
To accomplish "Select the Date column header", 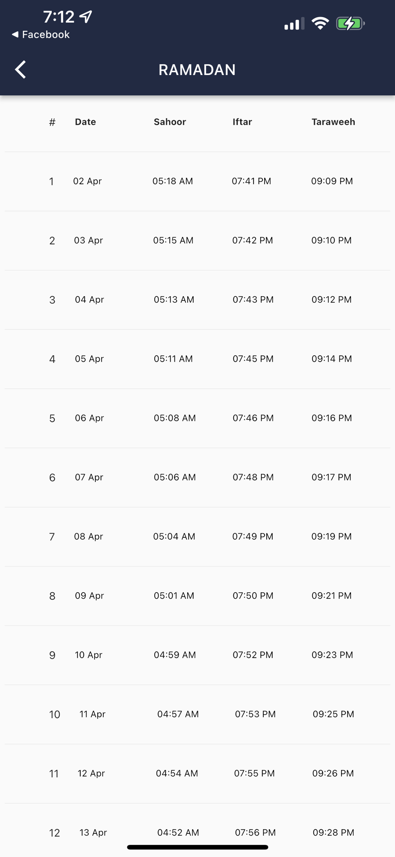I will coord(85,122).
